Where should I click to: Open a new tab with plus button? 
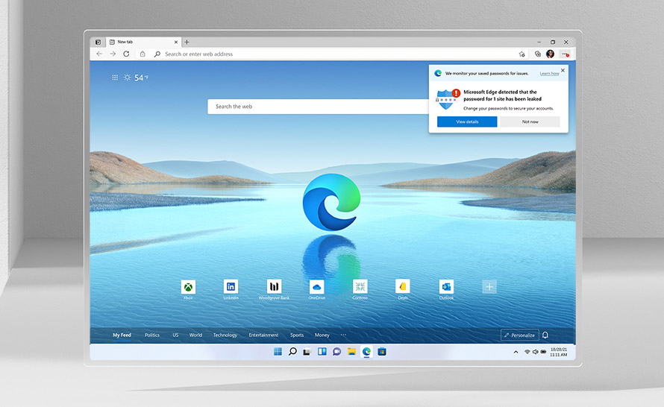pyautogui.click(x=187, y=42)
